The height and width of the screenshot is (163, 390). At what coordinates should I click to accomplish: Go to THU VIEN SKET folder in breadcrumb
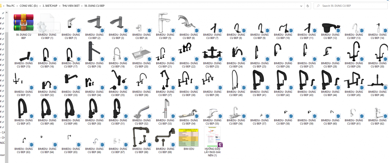[x=71, y=6]
